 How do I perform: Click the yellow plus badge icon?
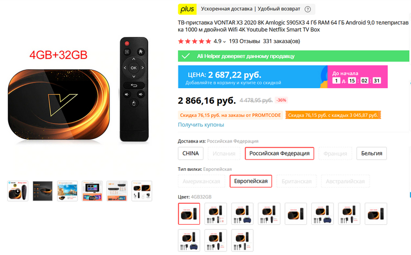pos(187,9)
